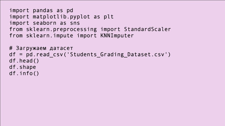Click the 'df.head()' line

point(24,61)
